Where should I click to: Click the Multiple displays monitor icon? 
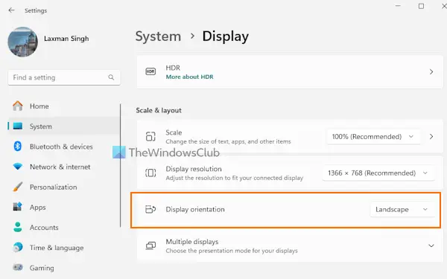pos(150,246)
